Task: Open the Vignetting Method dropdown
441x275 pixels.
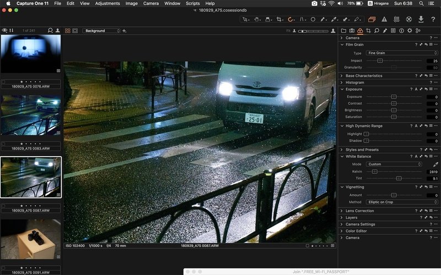Action: pyautogui.click(x=402, y=202)
